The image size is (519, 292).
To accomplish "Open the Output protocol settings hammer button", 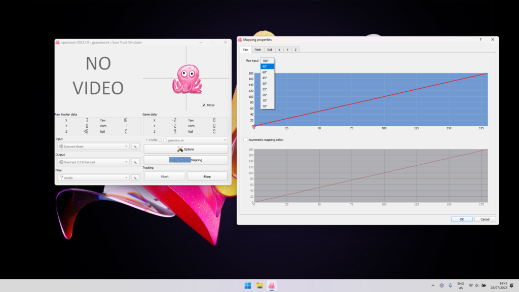I will (x=135, y=162).
